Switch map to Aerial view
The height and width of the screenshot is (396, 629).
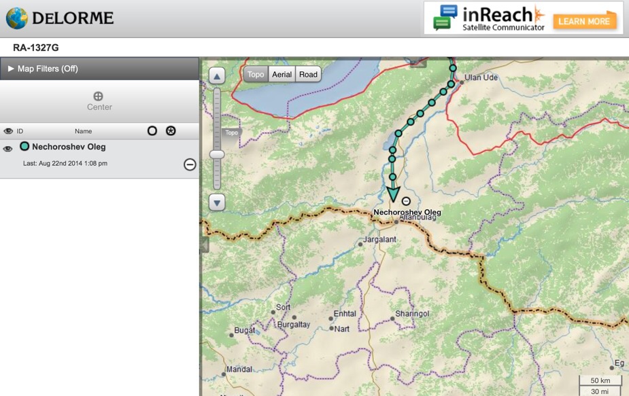(282, 75)
